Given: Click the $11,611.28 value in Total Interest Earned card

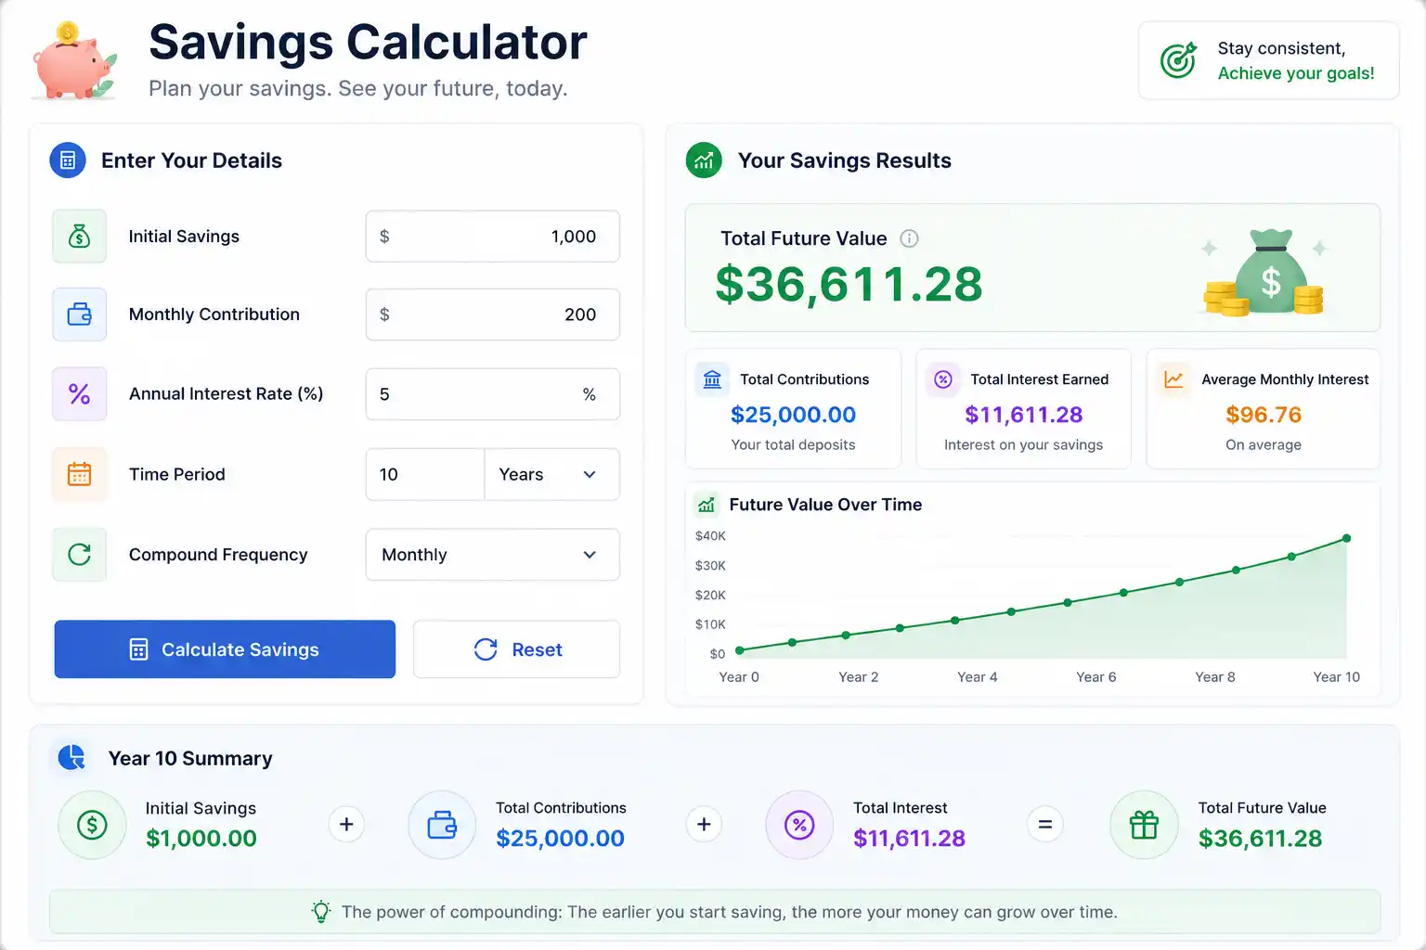Looking at the screenshot, I should click(x=1024, y=415).
